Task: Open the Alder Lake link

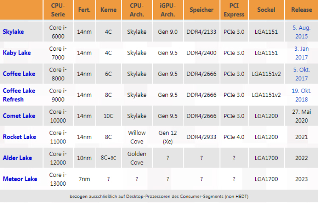Action: (x=17, y=158)
